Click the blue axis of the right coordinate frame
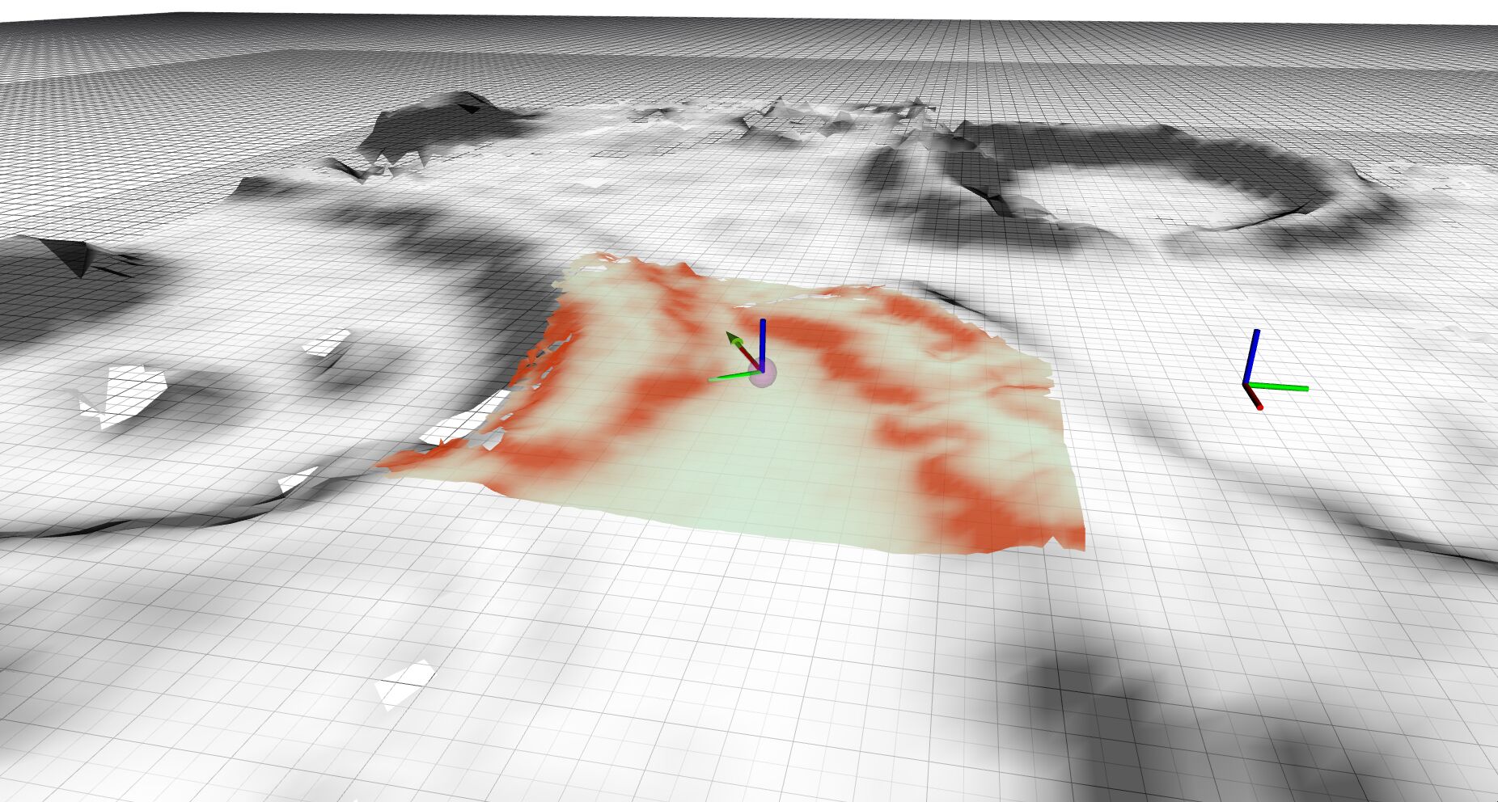The image size is (1498, 802). [x=1251, y=354]
